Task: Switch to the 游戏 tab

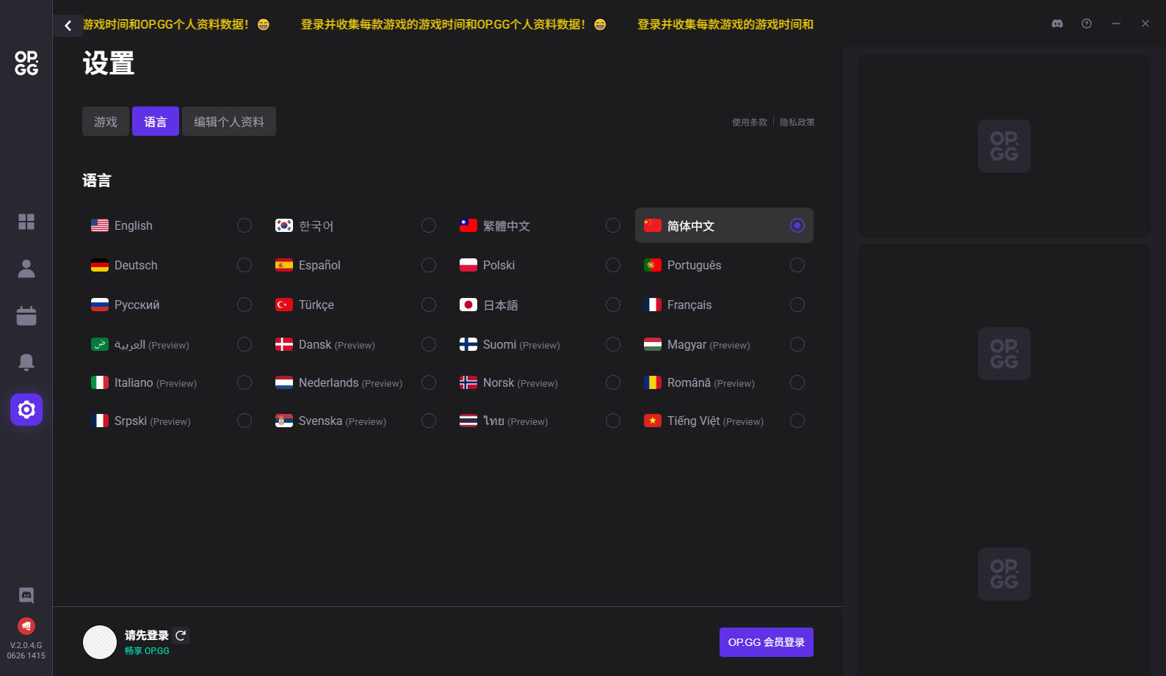Action: tap(106, 121)
